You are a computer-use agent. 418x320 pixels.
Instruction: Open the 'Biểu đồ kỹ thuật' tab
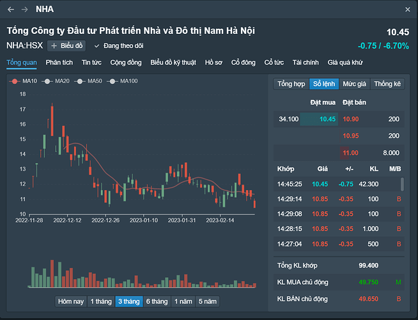(x=174, y=63)
